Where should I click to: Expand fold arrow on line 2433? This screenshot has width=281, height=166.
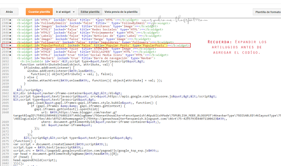[11, 29]
